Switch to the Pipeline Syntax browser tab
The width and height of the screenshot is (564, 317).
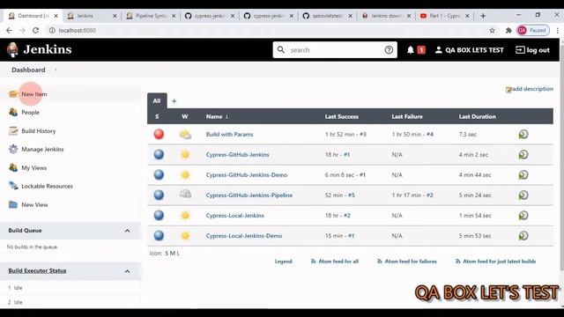pyautogui.click(x=151, y=16)
